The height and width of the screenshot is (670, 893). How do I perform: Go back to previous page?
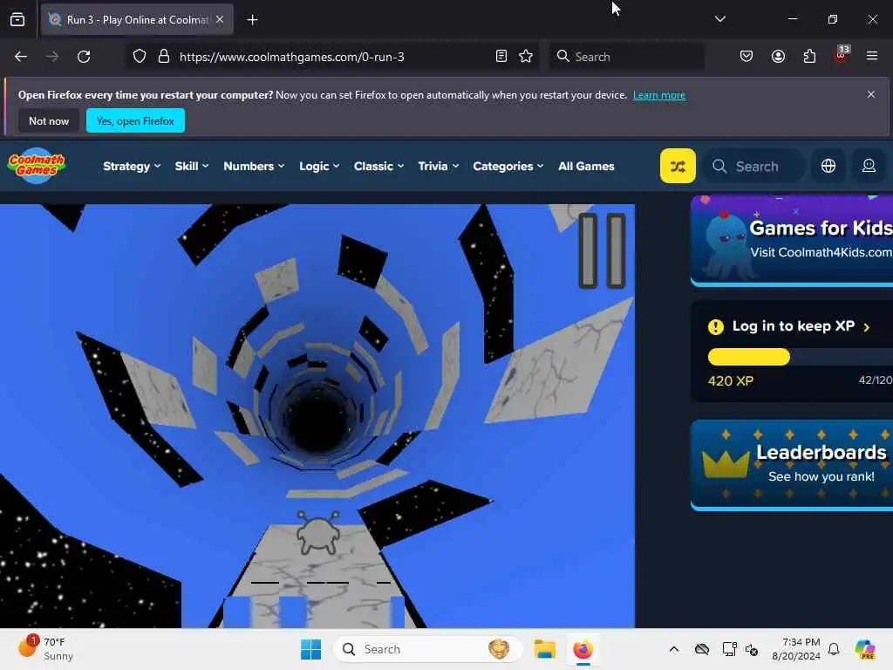point(21,57)
